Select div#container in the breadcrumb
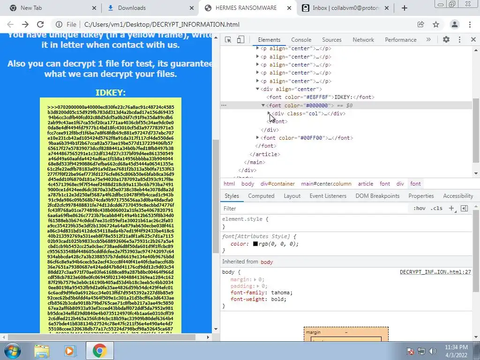Image resolution: width=480 pixels, height=360 pixels. [x=277, y=184]
